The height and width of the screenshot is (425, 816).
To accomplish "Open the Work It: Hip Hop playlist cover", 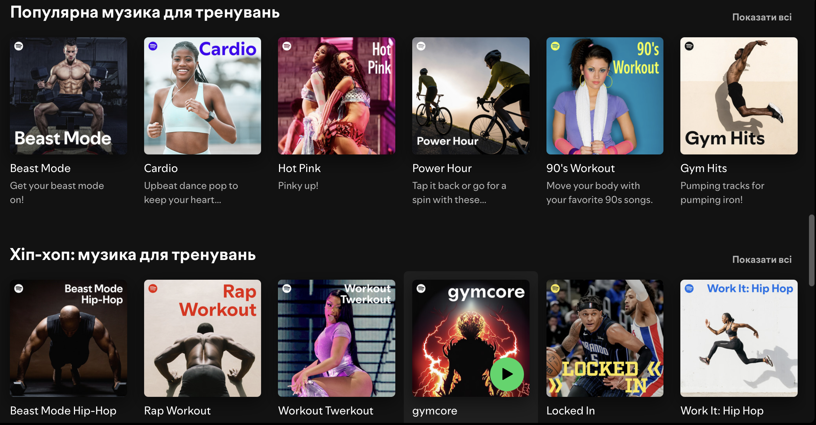I will click(x=739, y=338).
